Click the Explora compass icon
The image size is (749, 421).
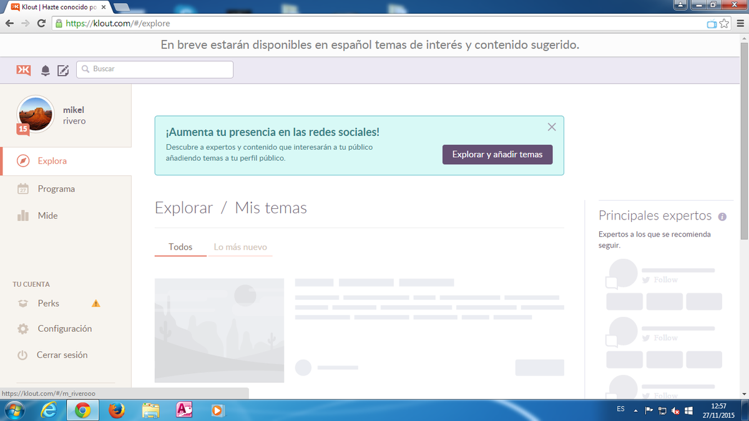click(x=23, y=161)
